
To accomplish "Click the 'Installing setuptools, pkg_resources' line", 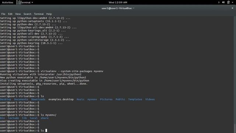I will (x=44, y=84).
